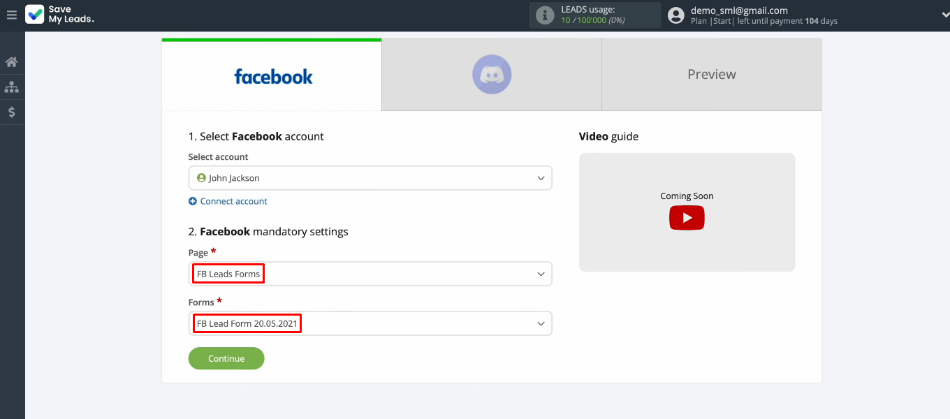The height and width of the screenshot is (419, 950).
Task: Open the Forms dropdown showing FB Lead Form 20.05.2021
Action: pos(370,323)
